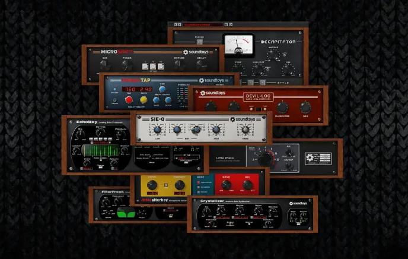The height and width of the screenshot is (259, 408).
Task: Click the Soundtoys gear logo on MicroShift
Action: pyautogui.click(x=186, y=52)
